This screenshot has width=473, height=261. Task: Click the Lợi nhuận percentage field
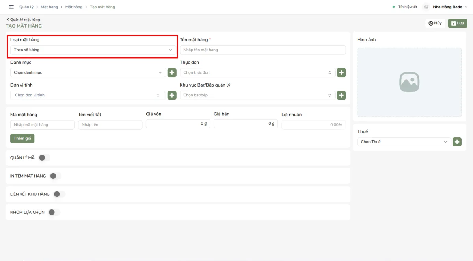point(313,125)
